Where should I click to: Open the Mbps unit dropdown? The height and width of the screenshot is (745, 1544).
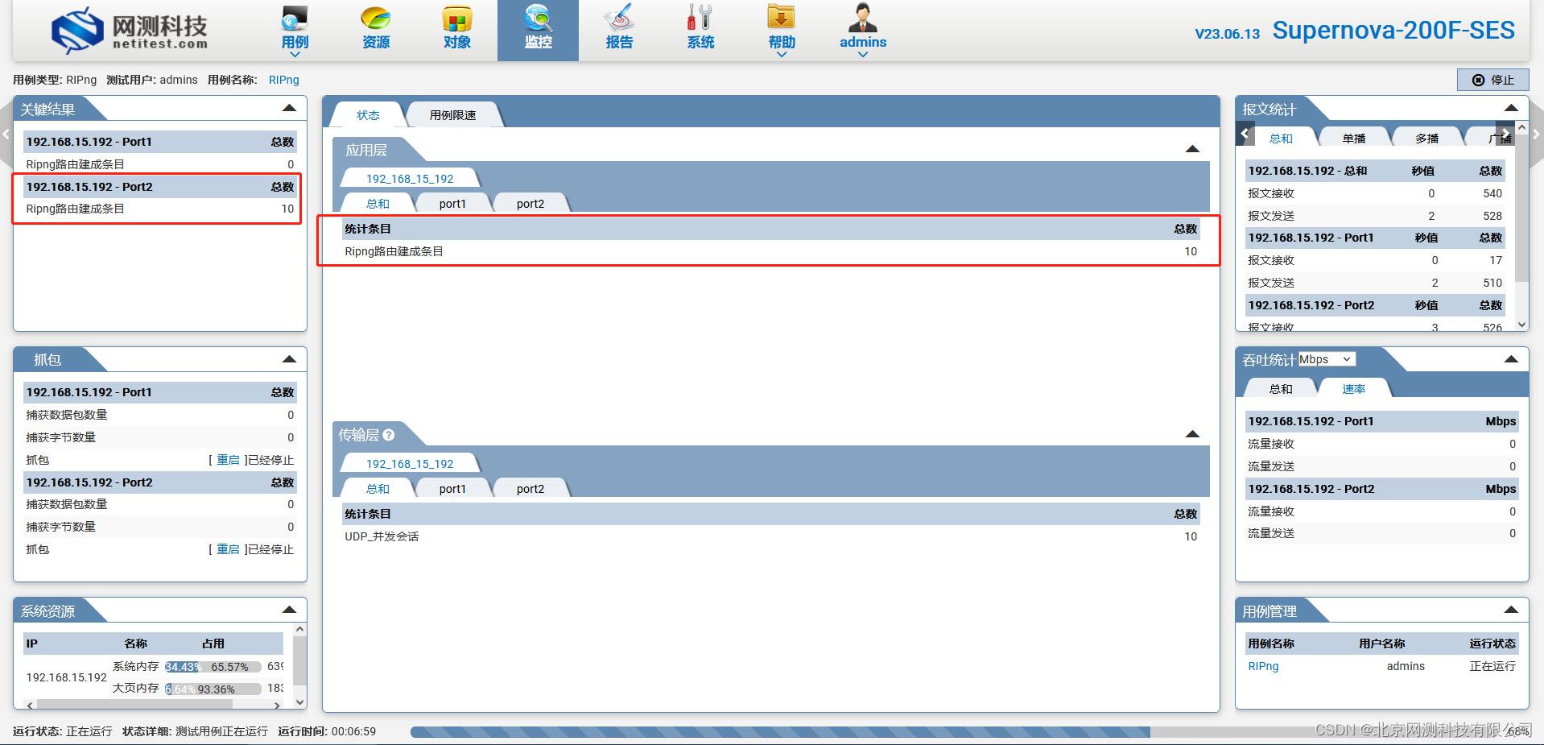coord(1326,359)
